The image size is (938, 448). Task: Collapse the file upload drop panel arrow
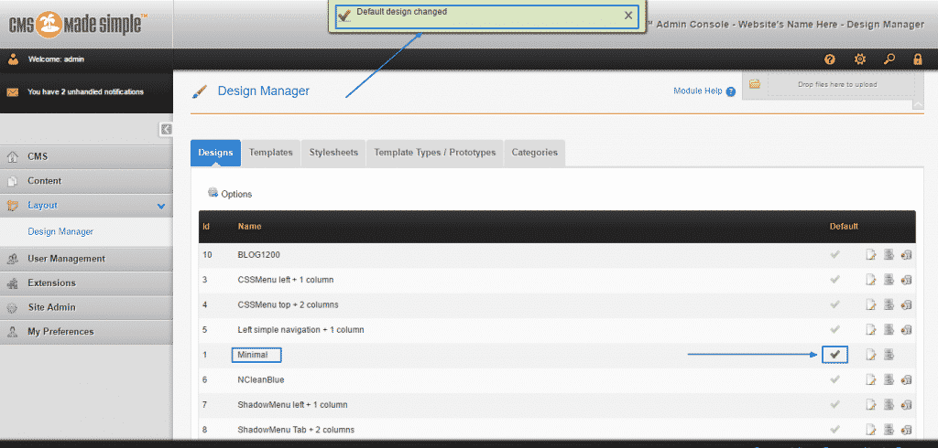point(918,105)
